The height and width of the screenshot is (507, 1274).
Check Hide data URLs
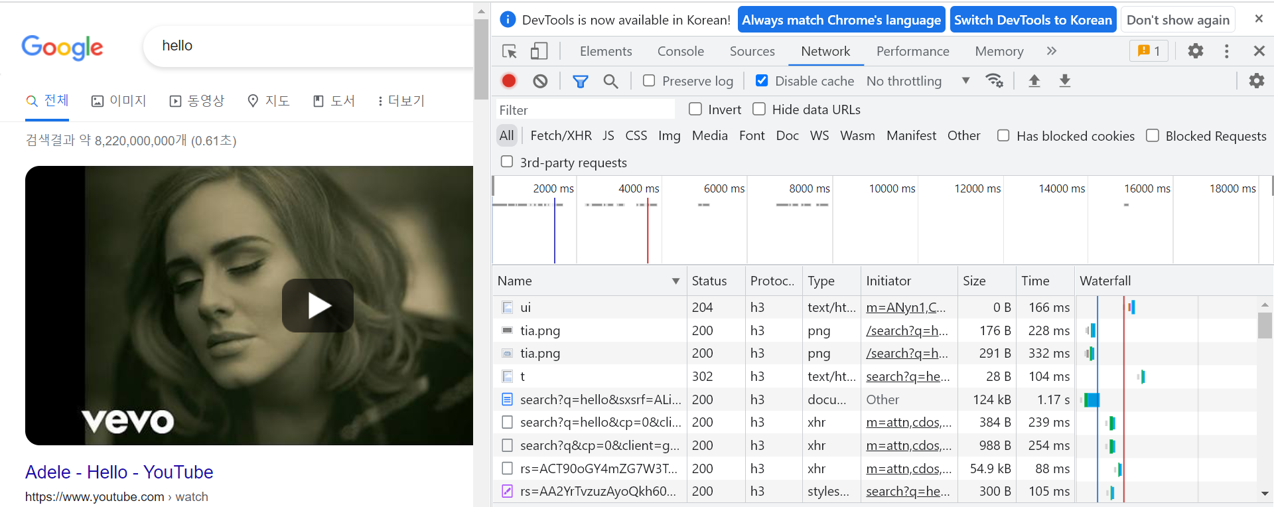pos(759,109)
